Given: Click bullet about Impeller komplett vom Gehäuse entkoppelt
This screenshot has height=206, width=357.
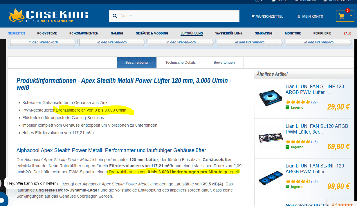Looking at the screenshot, I should point(90,125).
